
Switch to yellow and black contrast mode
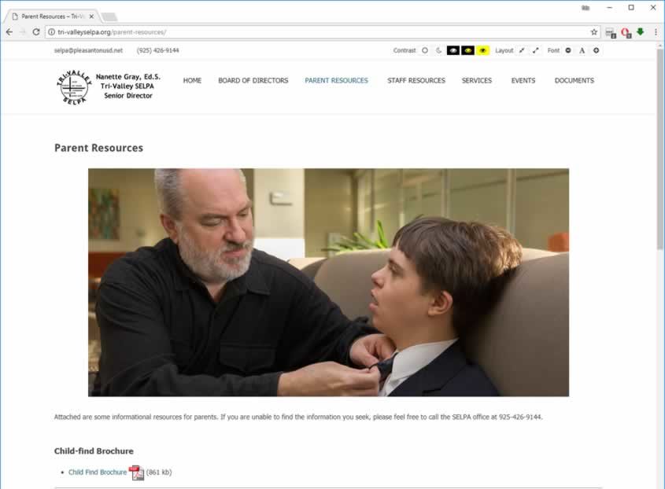[x=482, y=50]
